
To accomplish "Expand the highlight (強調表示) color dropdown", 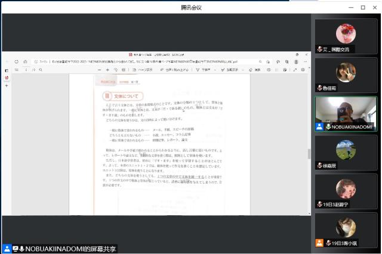I will point(244,70).
